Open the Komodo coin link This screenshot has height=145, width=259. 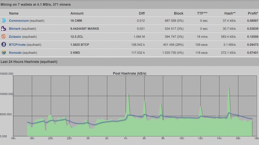[15, 53]
